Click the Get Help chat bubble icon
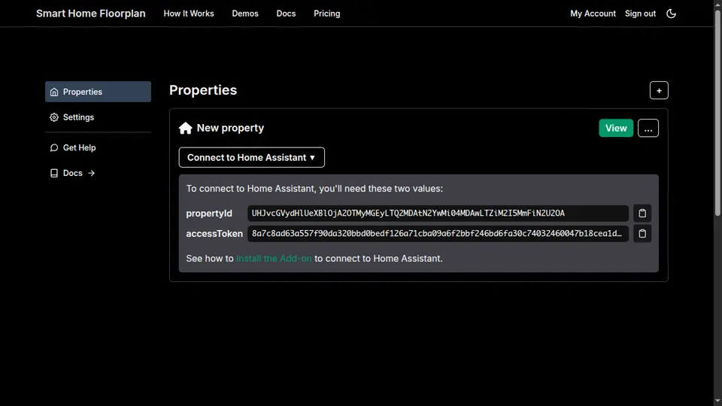 [54, 148]
